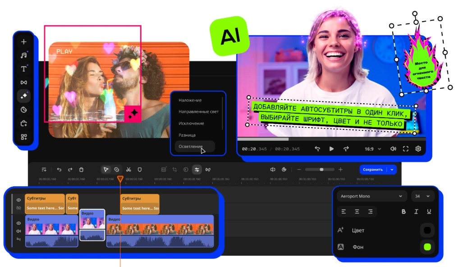This screenshot has width=458, height=267.
Task: Open the effects sparkle wand tool
Action: tap(23, 96)
